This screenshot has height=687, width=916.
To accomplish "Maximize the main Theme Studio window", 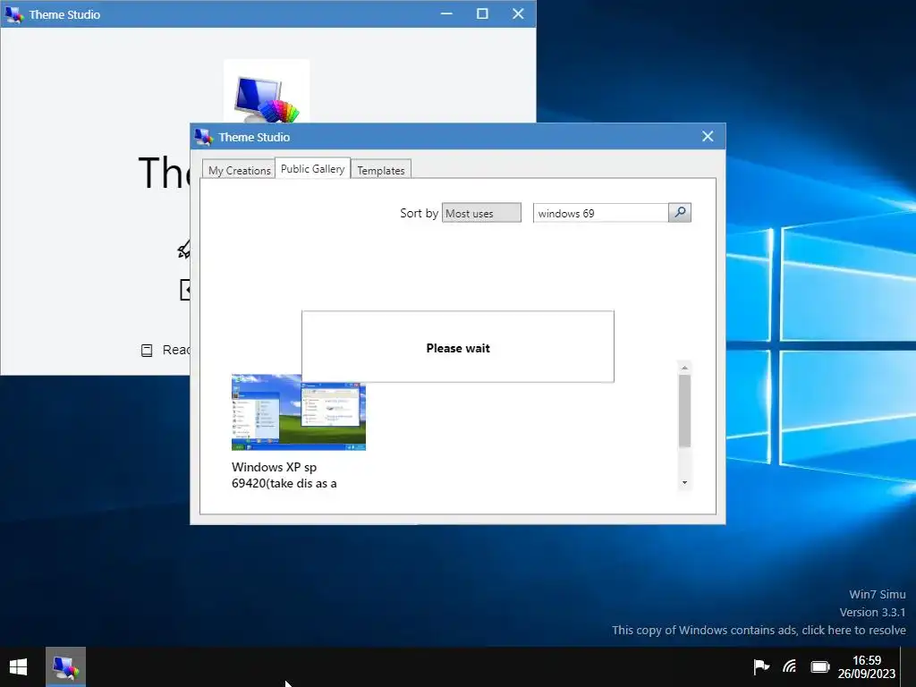I will [x=482, y=13].
